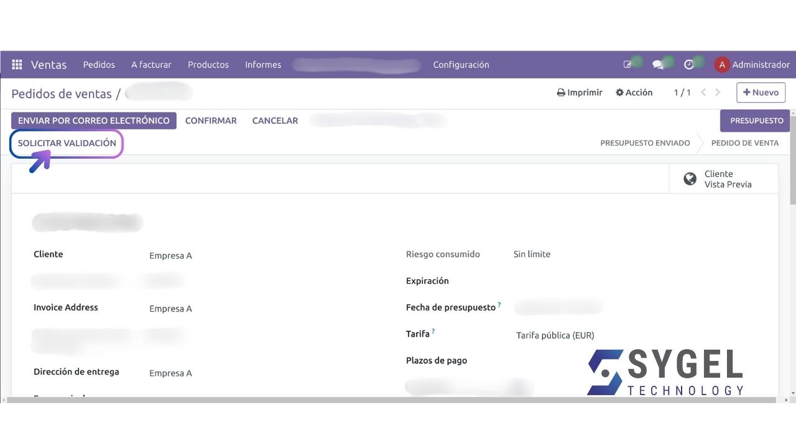Viewport: 796px width, 448px height.
Task: Open the Acción dropdown
Action: (634, 93)
